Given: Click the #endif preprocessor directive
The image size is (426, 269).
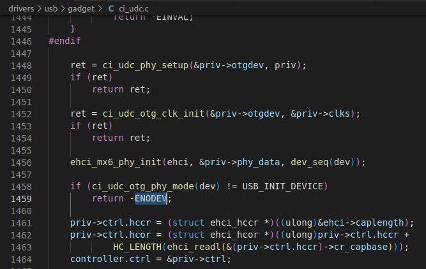Looking at the screenshot, I should (65, 41).
